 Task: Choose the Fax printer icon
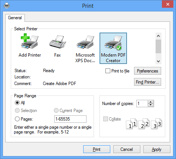click(58, 42)
